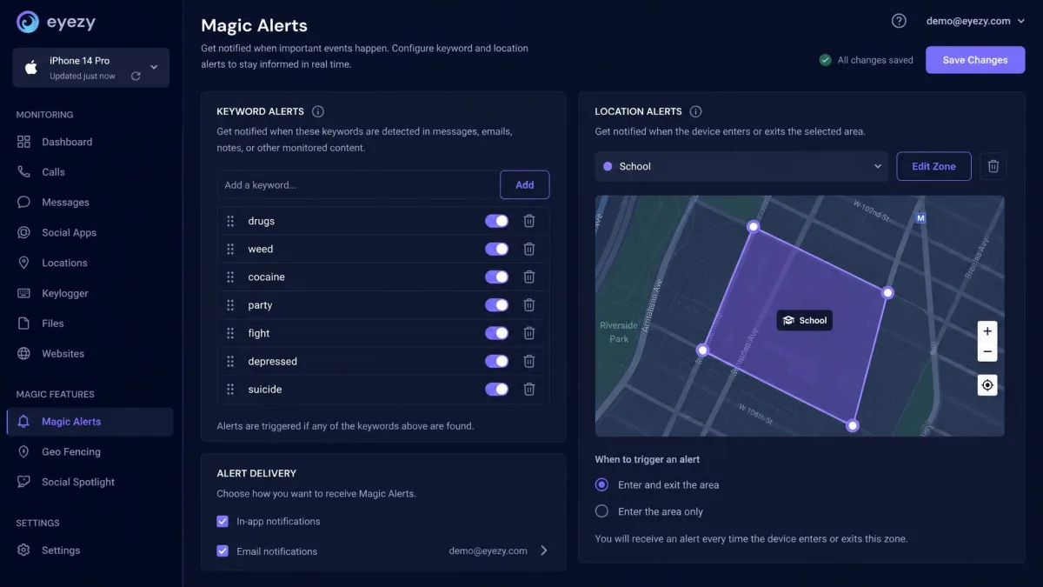
Task: Click the top vertex handle of zone polygon
Action: click(x=754, y=226)
